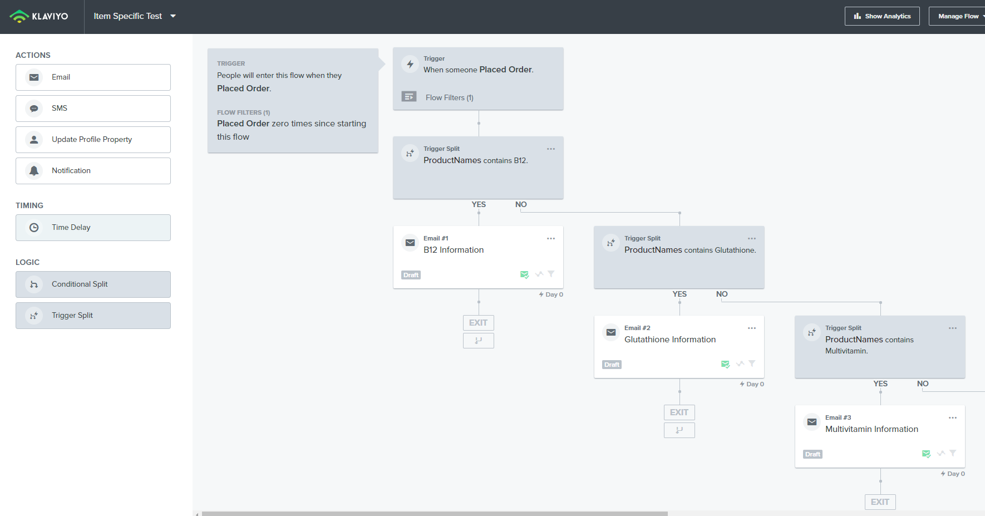This screenshot has width=985, height=516.
Task: Select 'When someone Placed Order' trigger text
Action: point(479,70)
